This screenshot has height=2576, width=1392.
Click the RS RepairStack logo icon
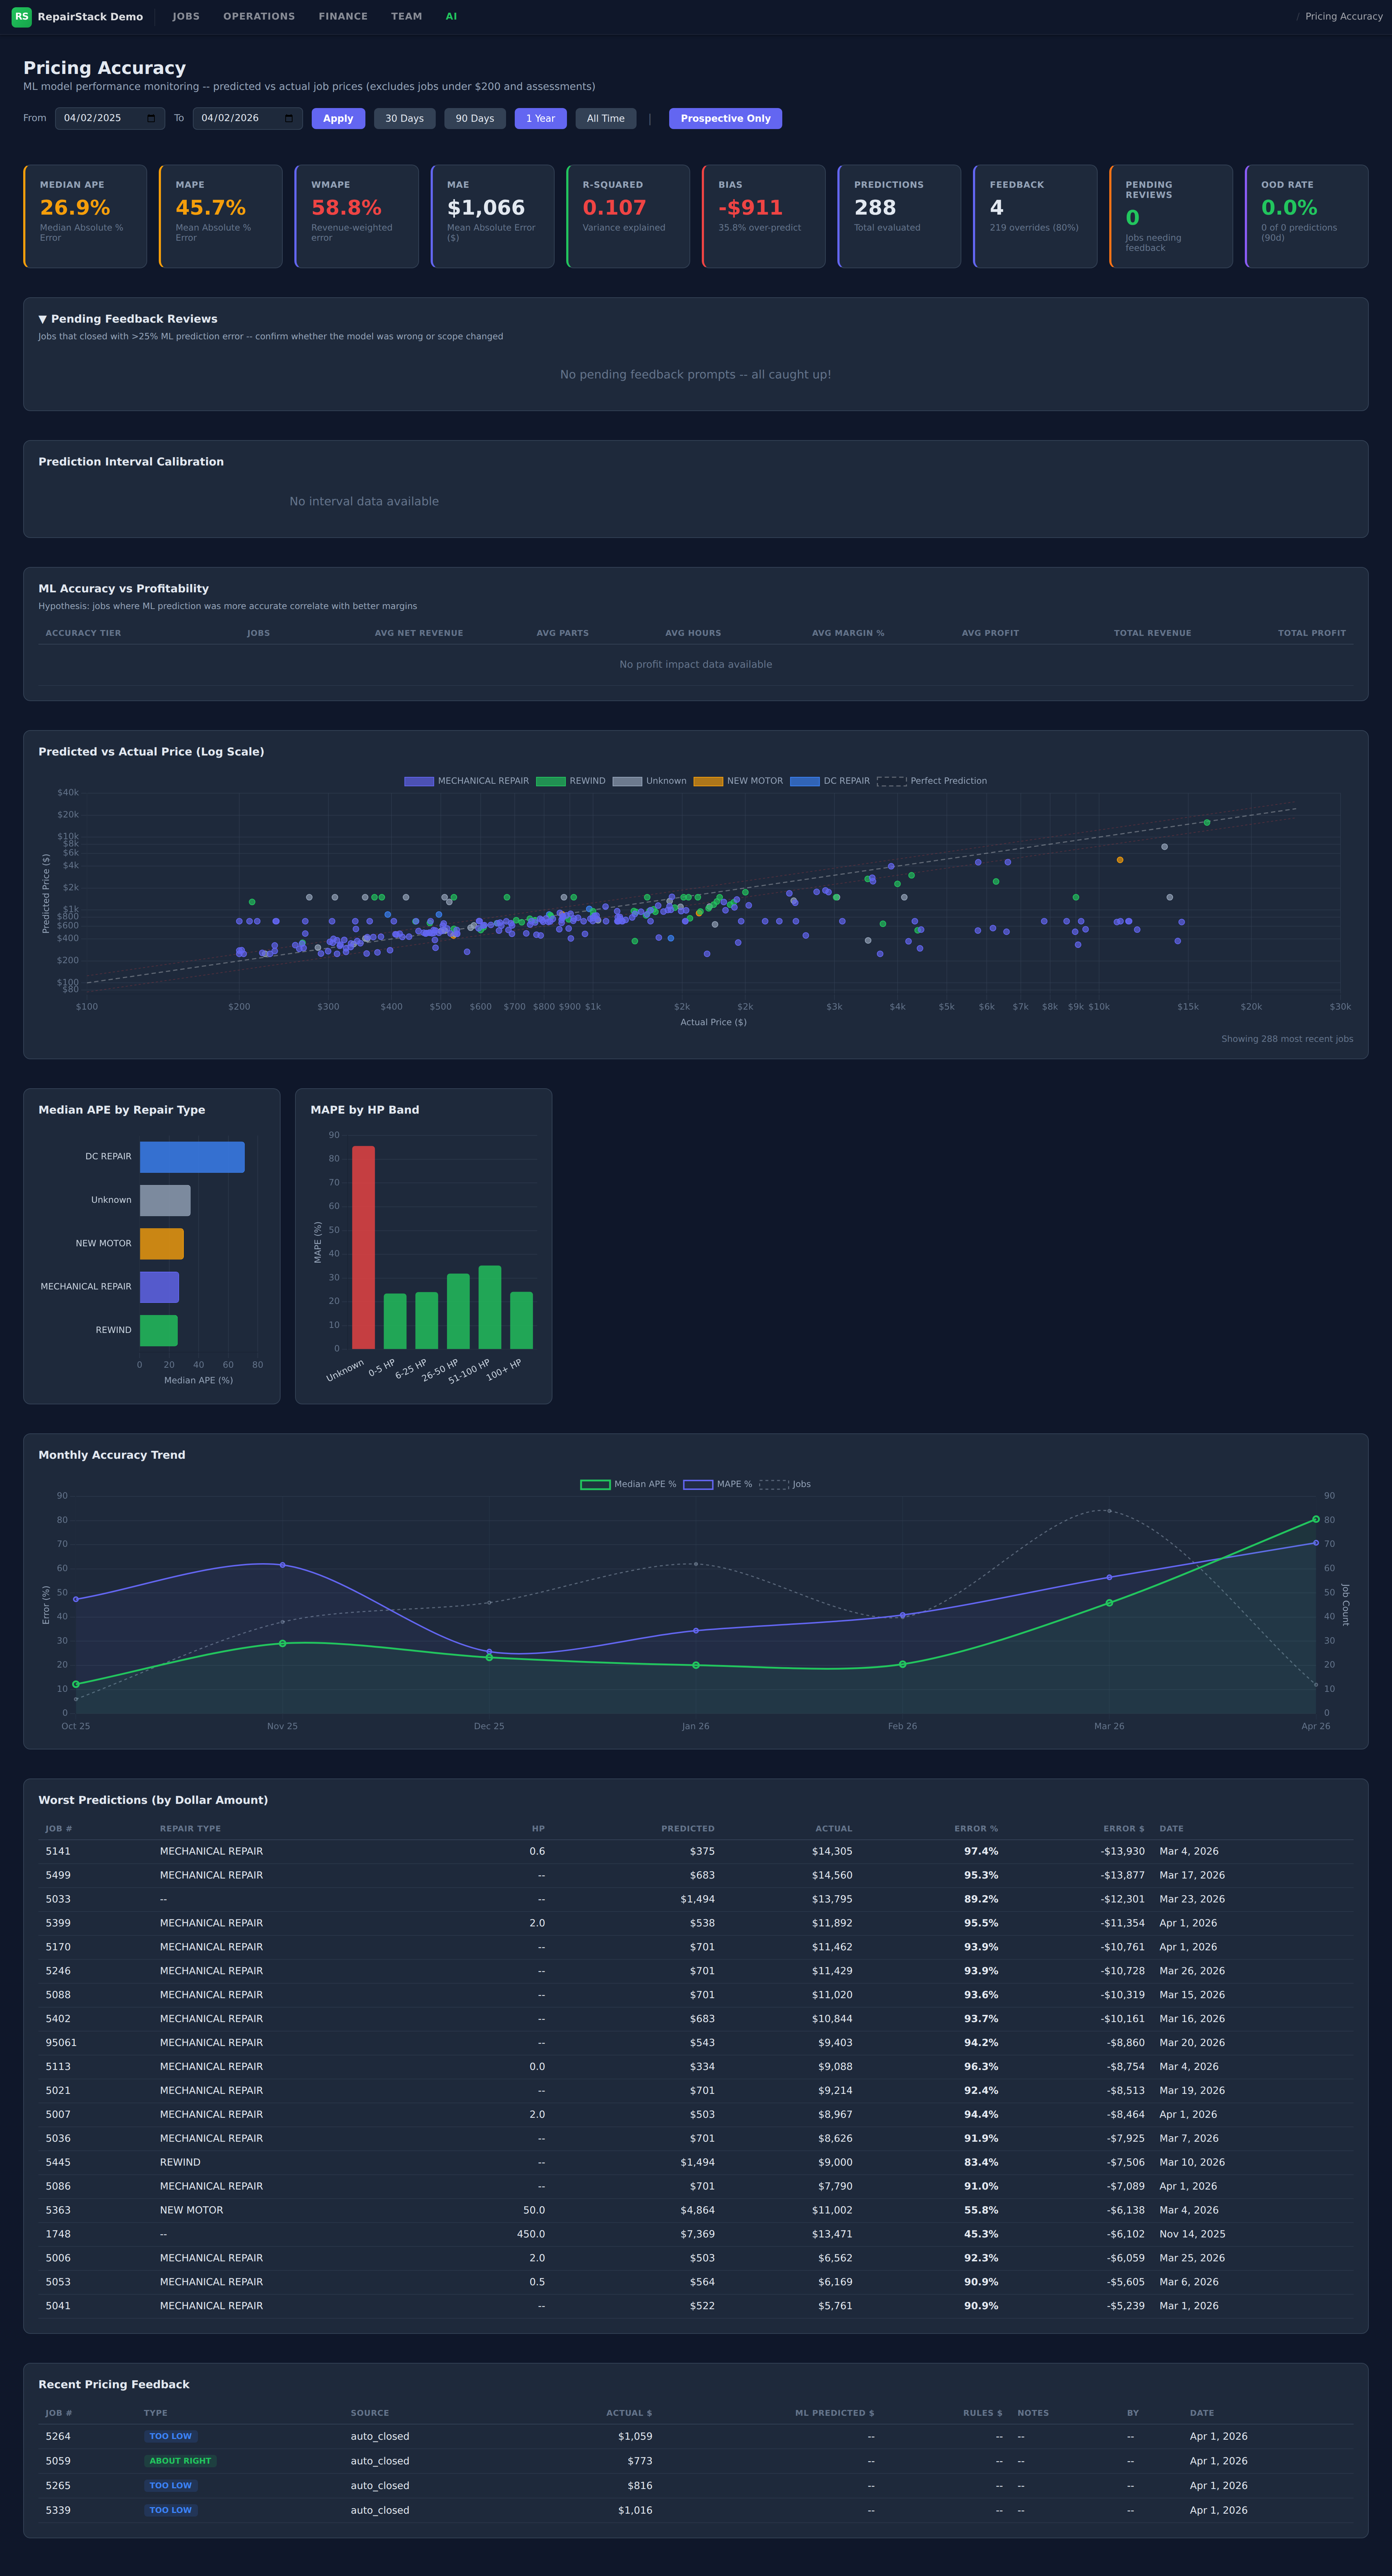point(21,17)
